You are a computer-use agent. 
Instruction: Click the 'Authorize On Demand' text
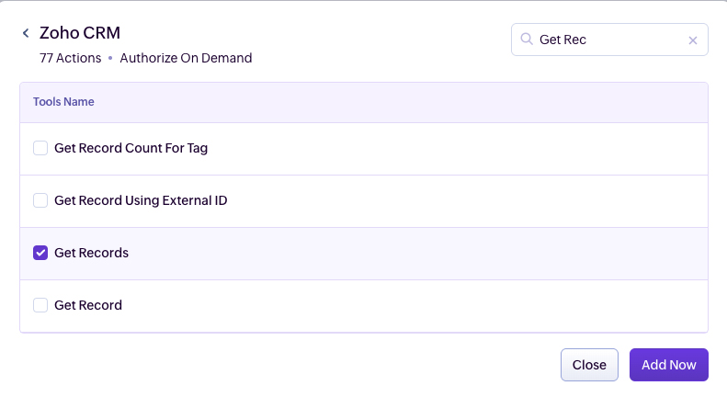click(x=186, y=58)
